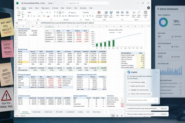The image size is (185, 123).
Task: Switch to the Data ribbon tab
Action: pyautogui.click(x=62, y=8)
